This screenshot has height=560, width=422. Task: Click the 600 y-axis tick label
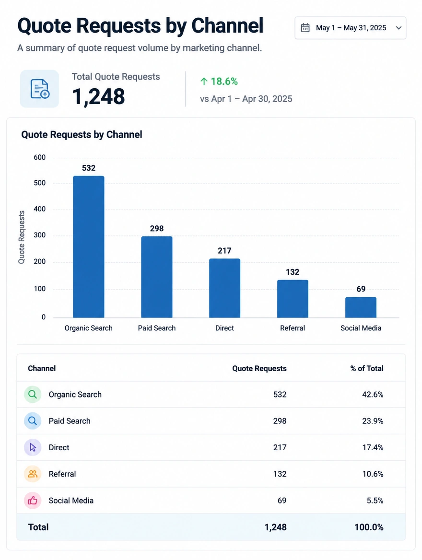click(x=40, y=157)
